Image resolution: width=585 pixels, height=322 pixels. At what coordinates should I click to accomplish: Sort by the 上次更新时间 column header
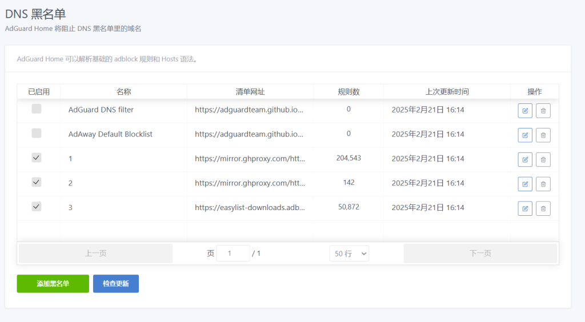(x=447, y=92)
